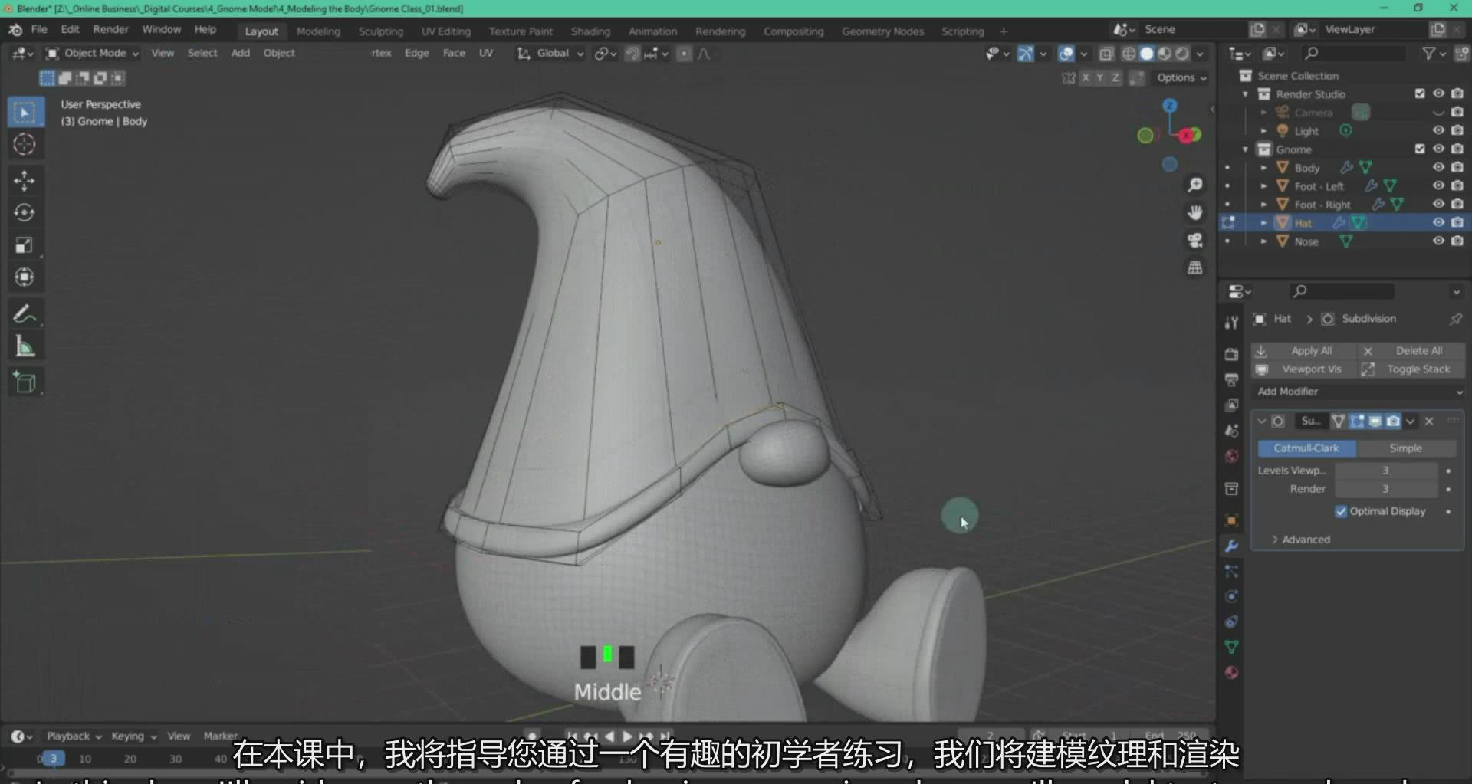Select the Scale tool
1472x784 pixels.
pos(25,244)
